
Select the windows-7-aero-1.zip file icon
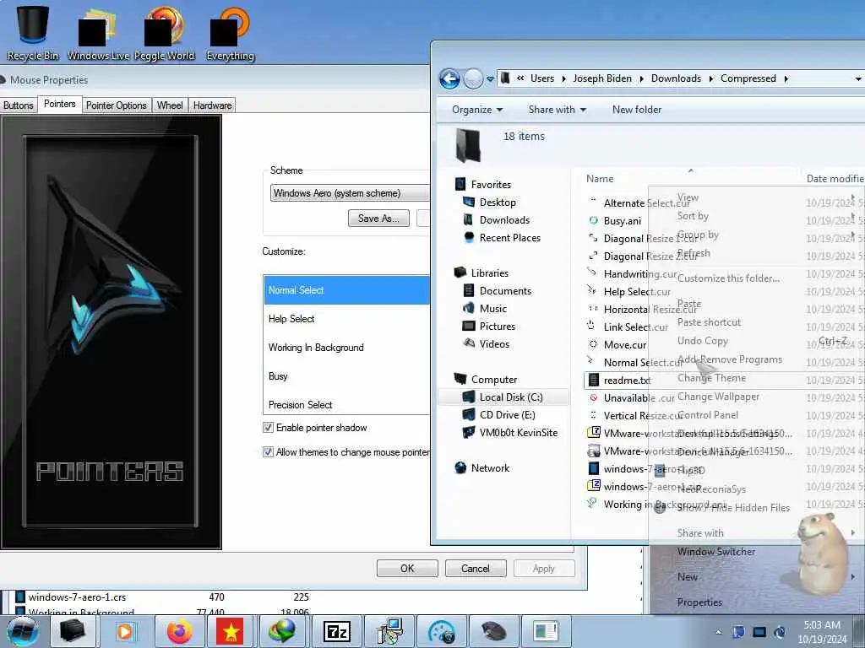[594, 487]
